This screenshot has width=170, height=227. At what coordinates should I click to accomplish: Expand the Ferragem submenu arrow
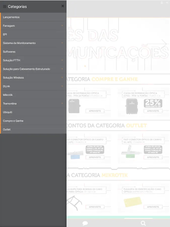click(62, 26)
